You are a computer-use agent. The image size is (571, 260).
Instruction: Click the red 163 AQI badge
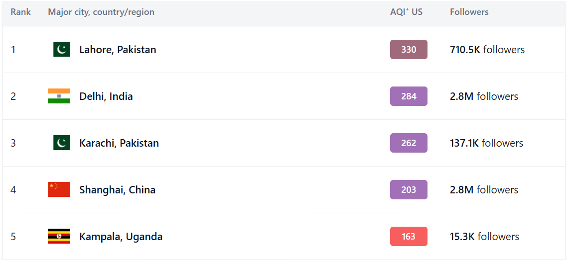point(409,237)
